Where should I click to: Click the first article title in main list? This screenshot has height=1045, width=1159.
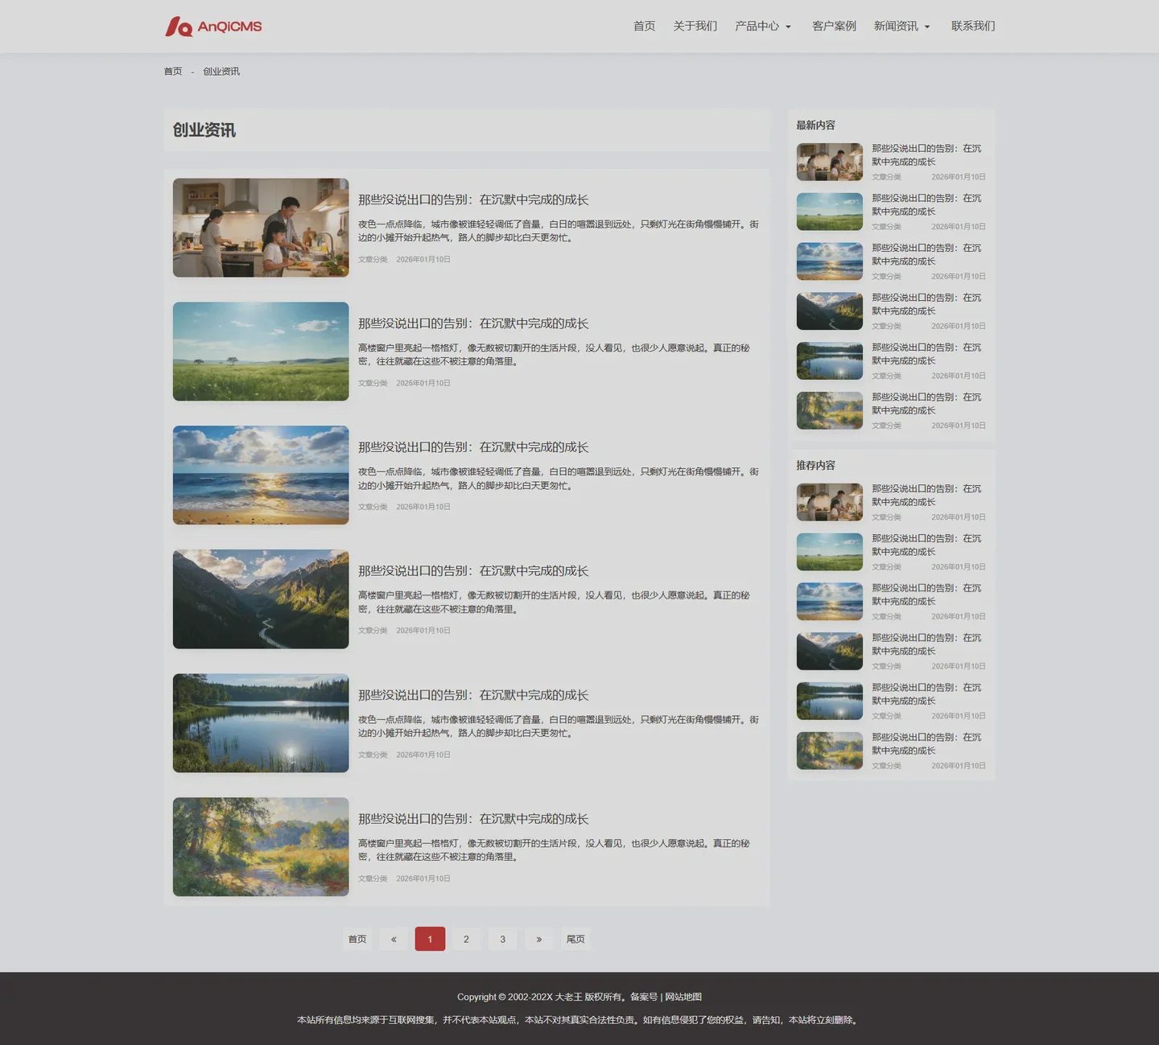click(473, 200)
